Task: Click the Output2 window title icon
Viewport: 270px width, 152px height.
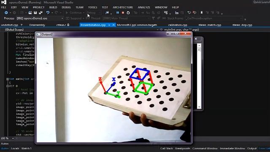Action: pyautogui.click(x=38, y=34)
